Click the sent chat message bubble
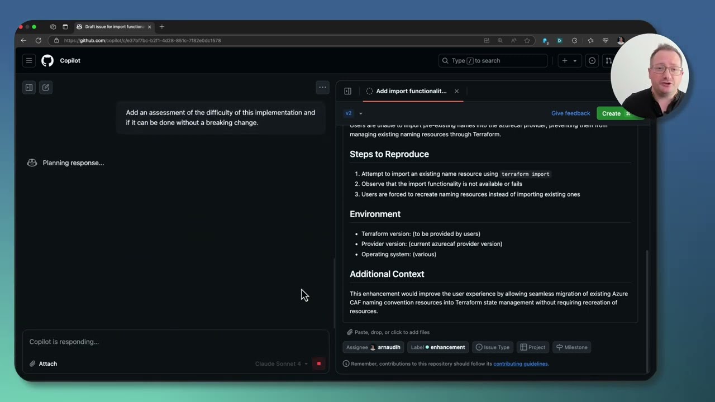715x402 pixels. tap(221, 118)
